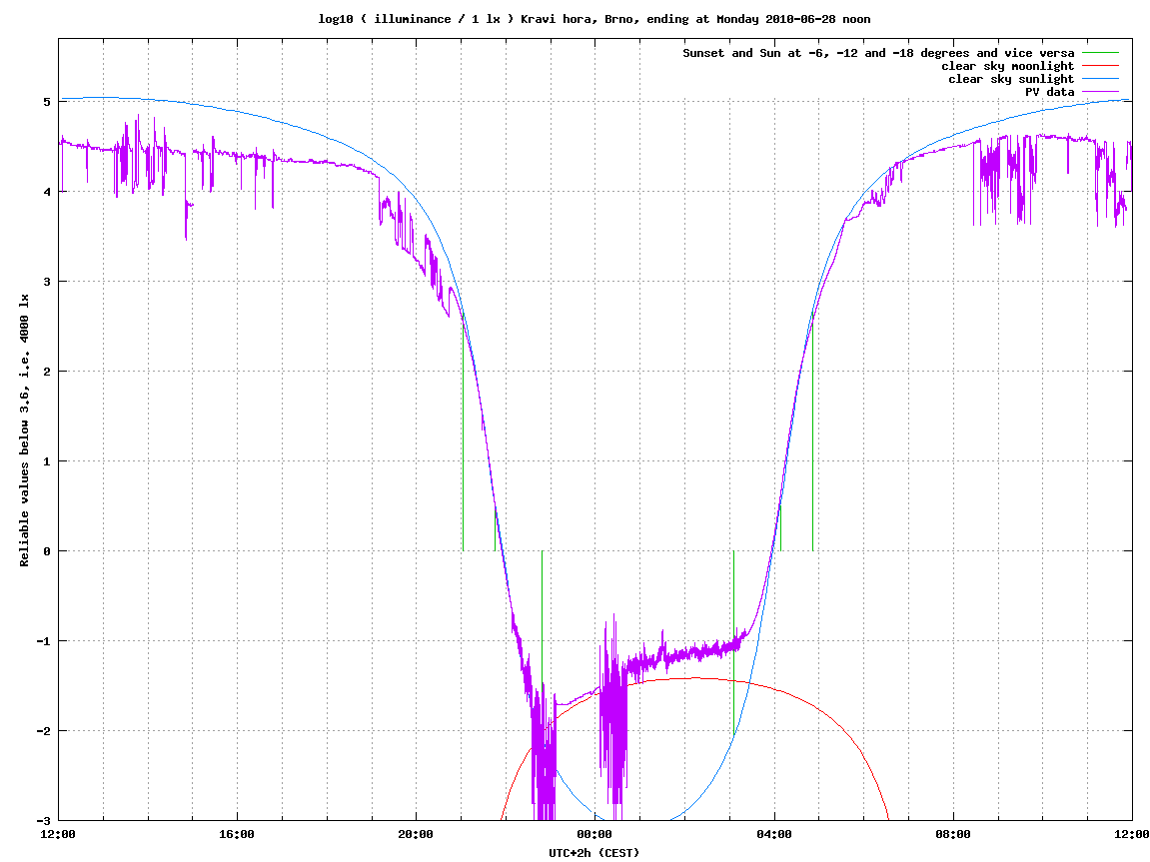The height and width of the screenshot is (862, 1150).
Task: Click the '08:00' x-axis tick label
Action: coord(953,835)
